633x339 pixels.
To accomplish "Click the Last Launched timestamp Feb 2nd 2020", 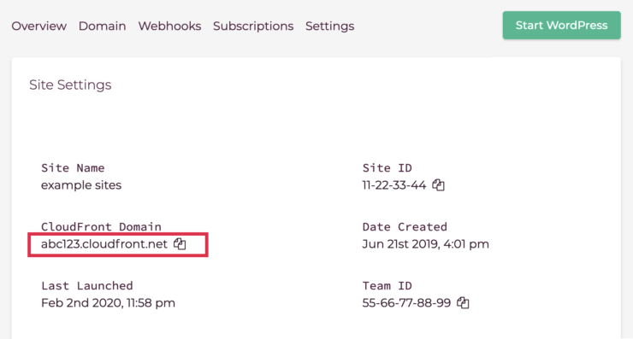I will tap(108, 303).
